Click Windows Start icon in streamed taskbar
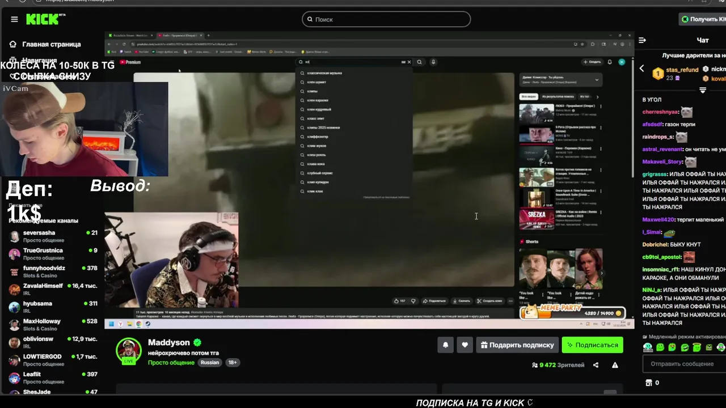Image resolution: width=726 pixels, height=408 pixels. (x=111, y=324)
